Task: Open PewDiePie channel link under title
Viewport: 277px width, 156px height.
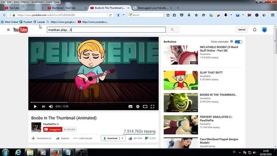Action: point(49,124)
